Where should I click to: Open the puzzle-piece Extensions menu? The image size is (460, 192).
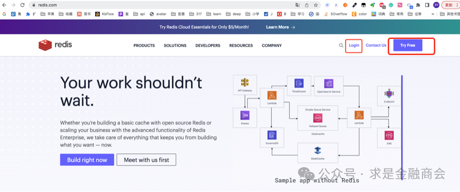pyautogui.click(x=418, y=5)
